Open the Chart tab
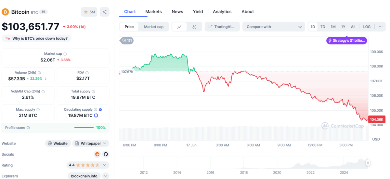 tap(130, 11)
